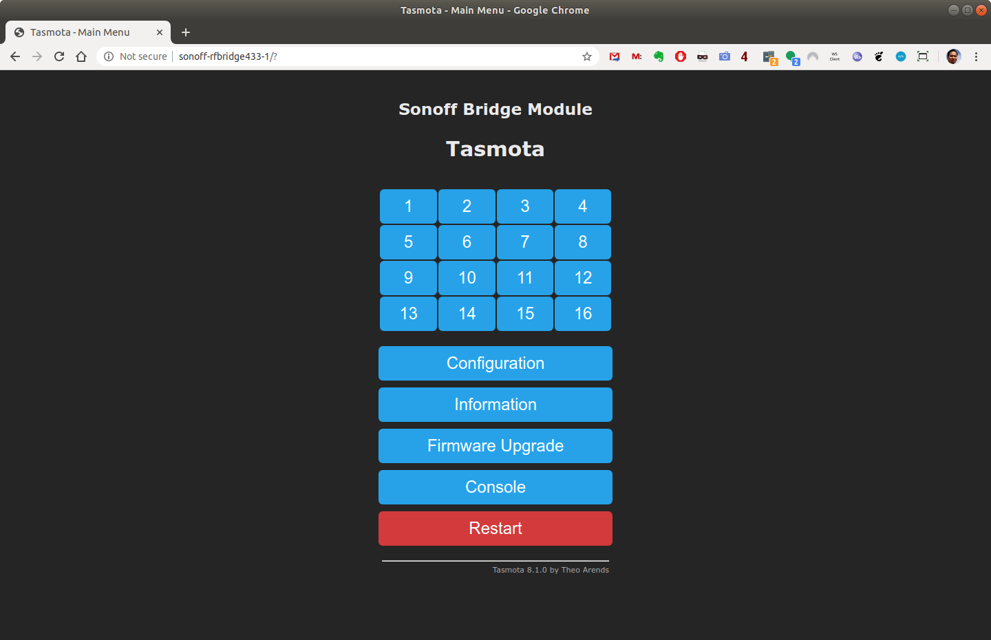Send RF key 10
The height and width of the screenshot is (640, 991).
[467, 278]
